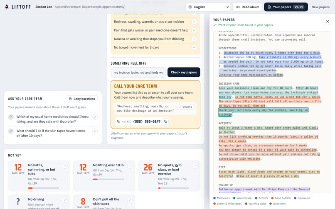Click the 12 days left number on No baths card
335x209 pixels.
click(x=18, y=168)
